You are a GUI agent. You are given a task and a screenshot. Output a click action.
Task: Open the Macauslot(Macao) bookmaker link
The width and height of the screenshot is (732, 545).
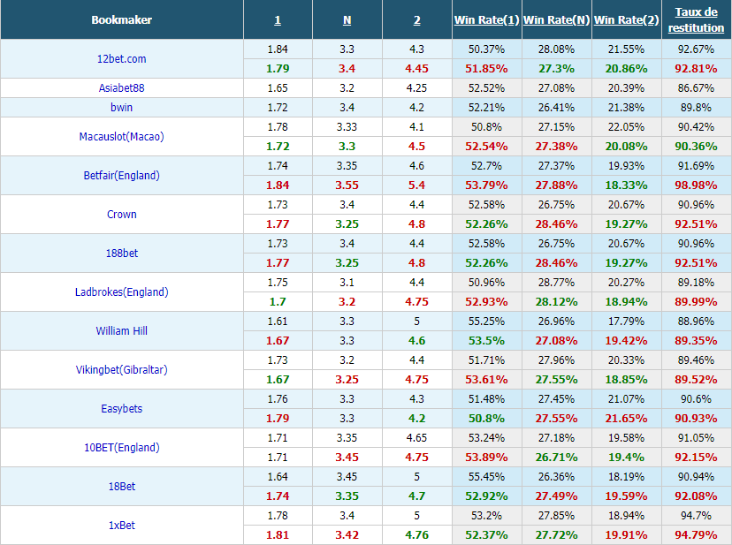[121, 137]
